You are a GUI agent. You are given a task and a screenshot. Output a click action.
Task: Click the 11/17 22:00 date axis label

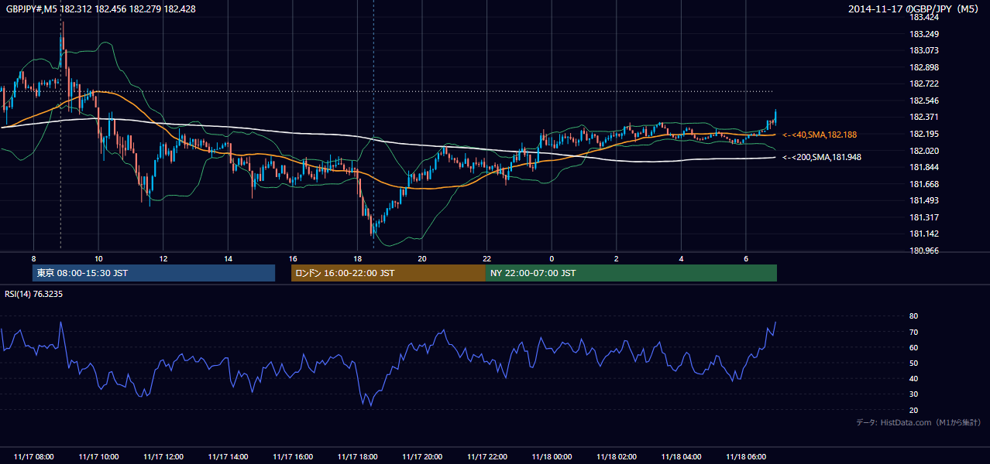487,457
